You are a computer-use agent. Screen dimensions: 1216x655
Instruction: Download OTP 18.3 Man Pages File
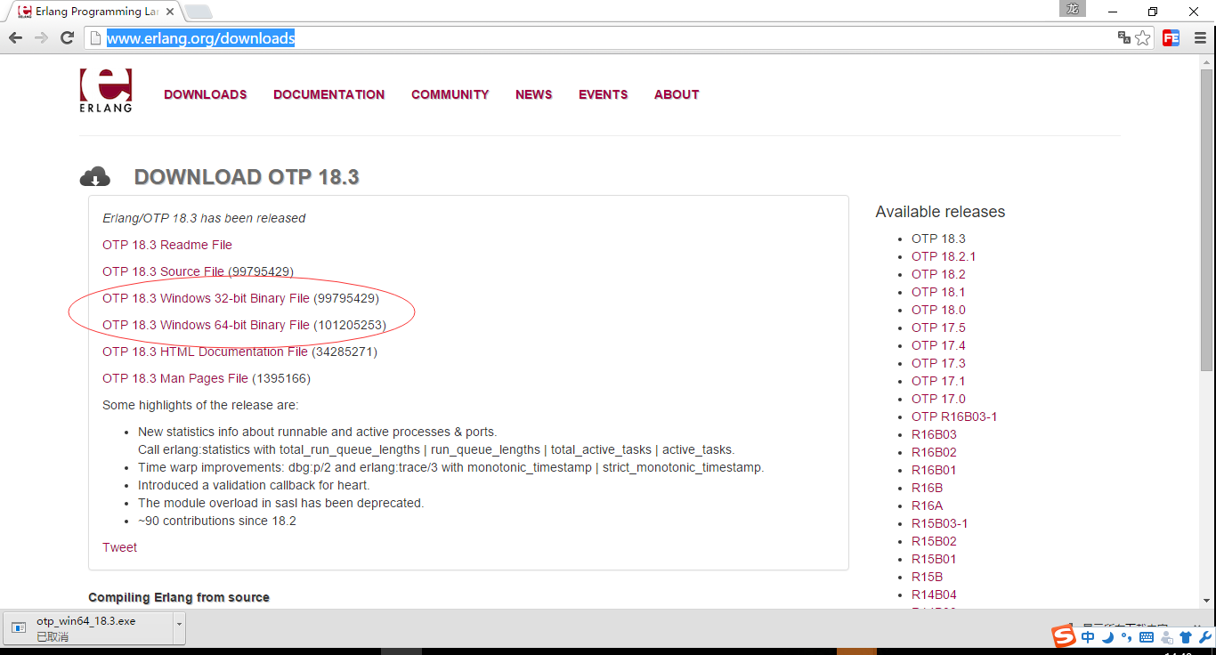pos(175,378)
